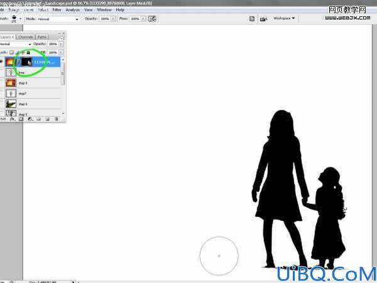The width and height of the screenshot is (377, 283).
Task: Open the Layer menu
Action: [x=29, y=10]
